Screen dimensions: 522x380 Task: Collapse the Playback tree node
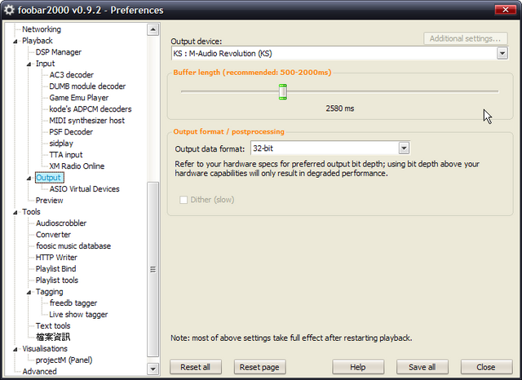pyautogui.click(x=15, y=42)
